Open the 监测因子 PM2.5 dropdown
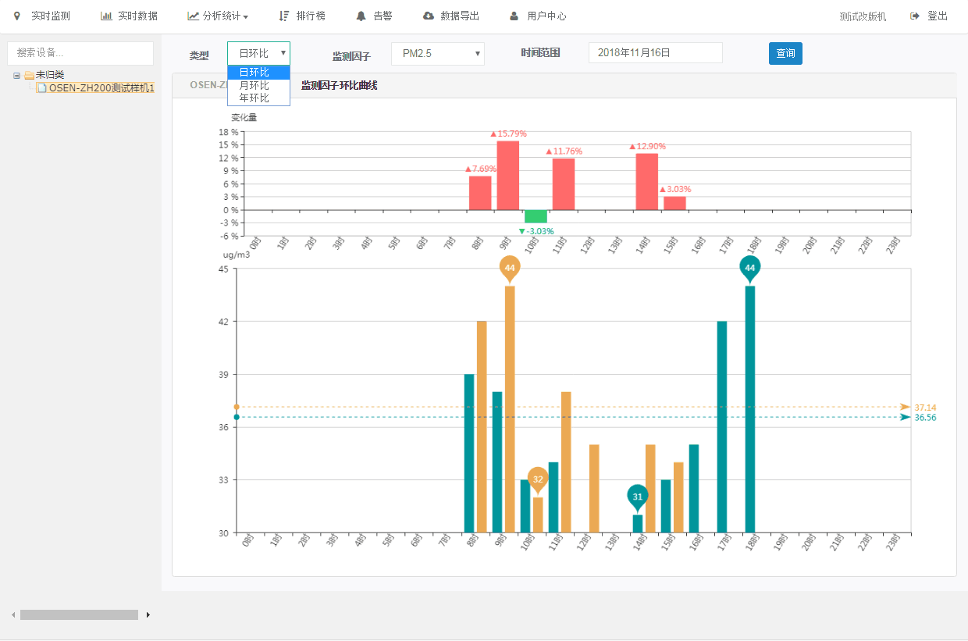 coord(437,54)
